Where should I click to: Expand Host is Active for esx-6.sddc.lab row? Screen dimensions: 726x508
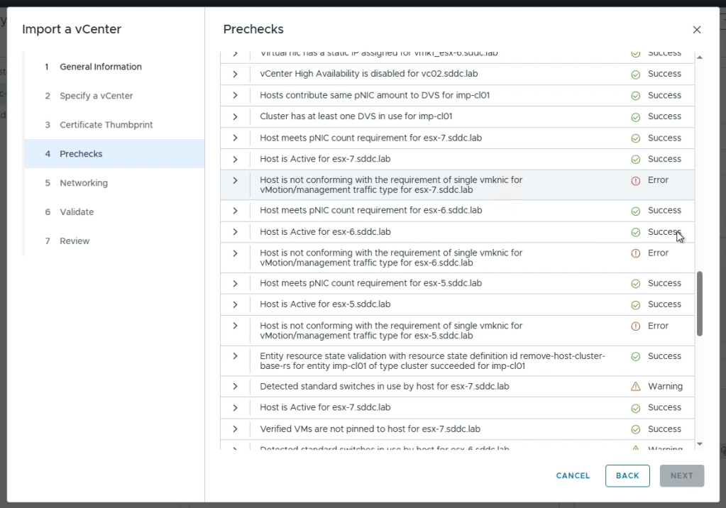coord(235,232)
